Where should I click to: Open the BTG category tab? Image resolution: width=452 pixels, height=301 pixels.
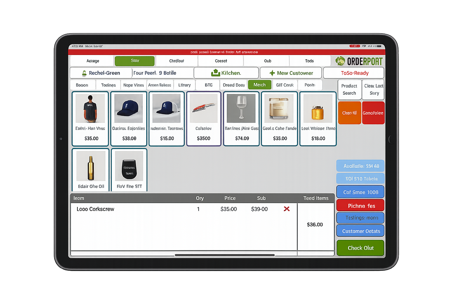pyautogui.click(x=208, y=85)
